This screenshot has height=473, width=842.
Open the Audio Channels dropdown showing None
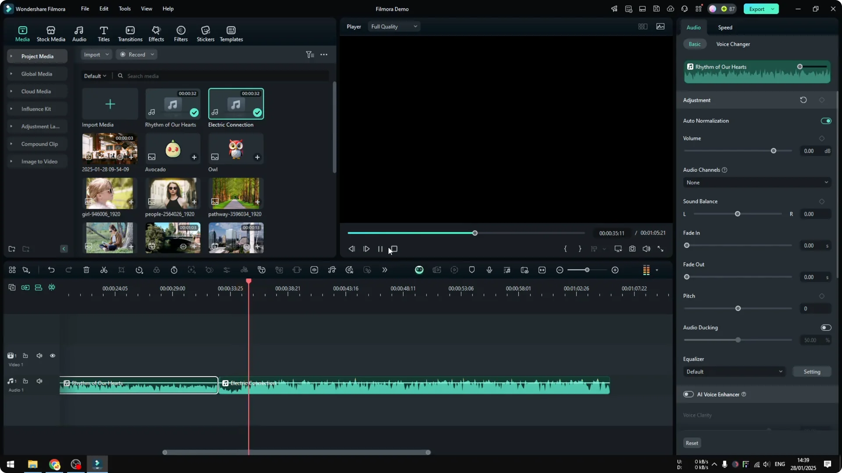pyautogui.click(x=756, y=182)
